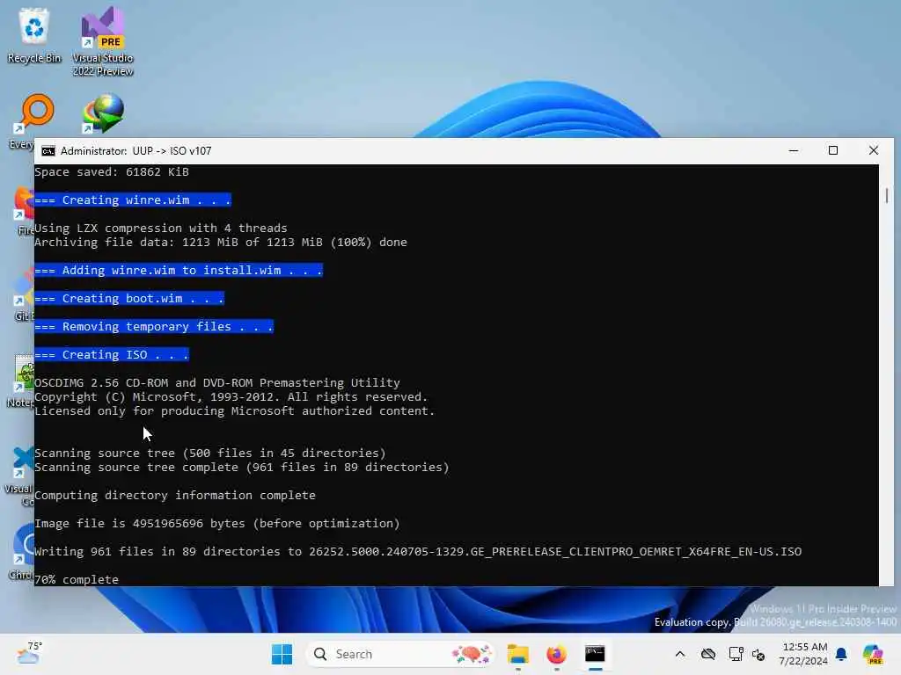Image resolution: width=901 pixels, height=675 pixels.
Task: Open the Windows Start menu
Action: click(x=282, y=654)
